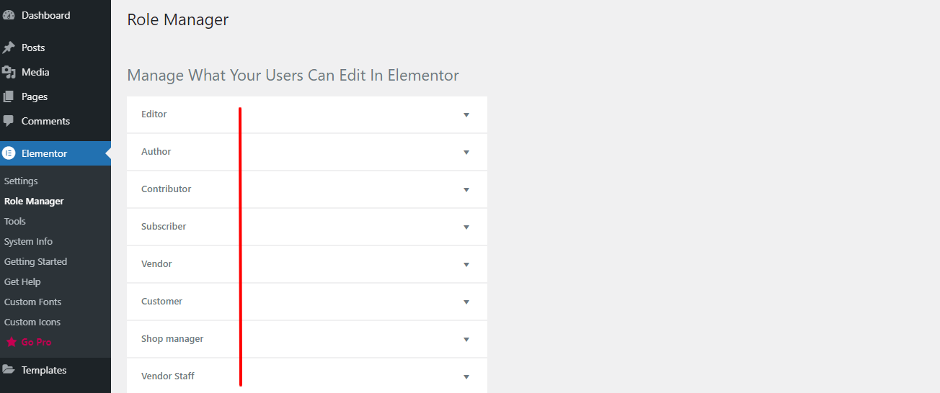940x393 pixels.
Task: Click the Templates folder icon
Action: [9, 370]
